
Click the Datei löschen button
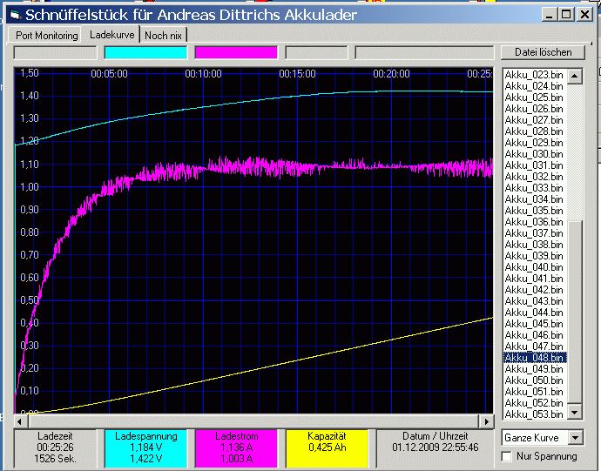(x=544, y=52)
